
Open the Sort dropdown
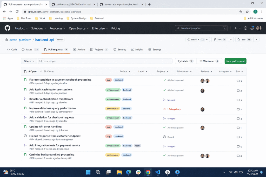click(239, 72)
